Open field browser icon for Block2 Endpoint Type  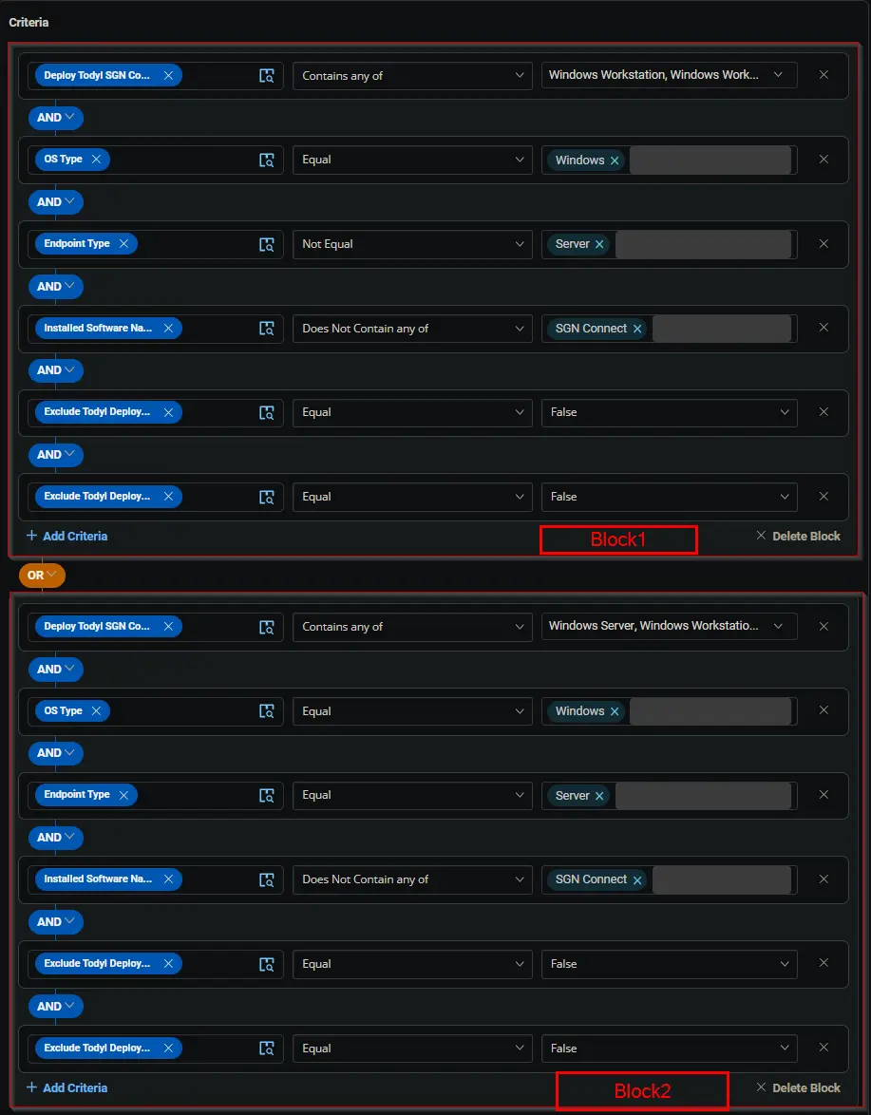click(x=267, y=796)
